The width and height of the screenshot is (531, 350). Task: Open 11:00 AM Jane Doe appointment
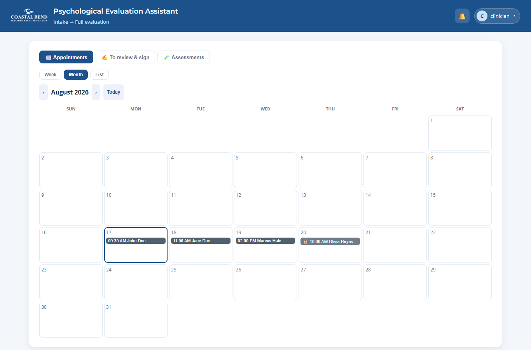pyautogui.click(x=201, y=241)
